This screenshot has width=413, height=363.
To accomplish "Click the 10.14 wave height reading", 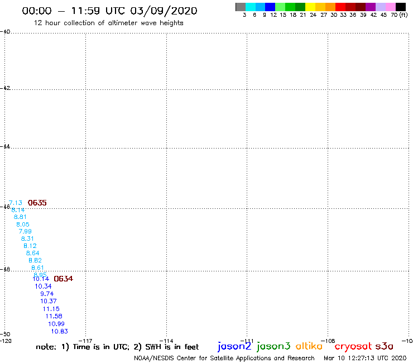I will coord(41,279).
